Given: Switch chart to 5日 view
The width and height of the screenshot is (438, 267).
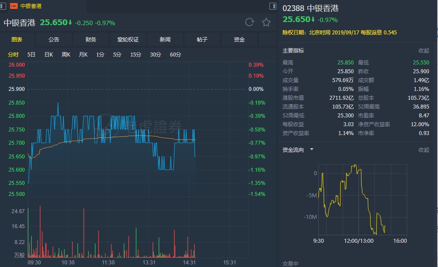Looking at the screenshot, I should [31, 55].
